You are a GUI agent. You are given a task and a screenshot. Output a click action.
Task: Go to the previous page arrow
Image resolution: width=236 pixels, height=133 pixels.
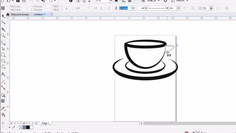pyautogui.click(x=18, y=123)
